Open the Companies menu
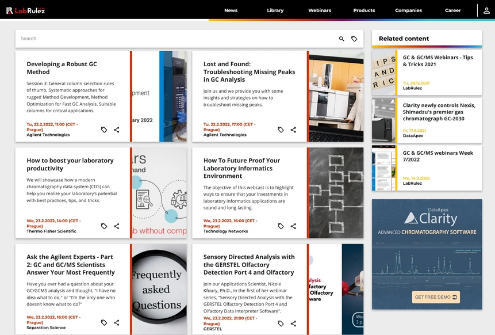 click(409, 10)
